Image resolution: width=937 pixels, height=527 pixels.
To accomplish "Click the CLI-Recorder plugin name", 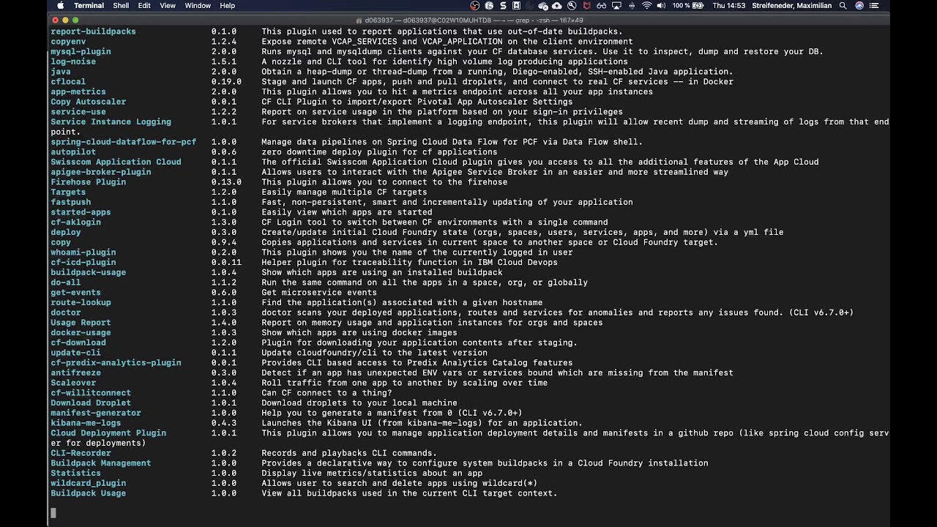I will (x=81, y=453).
